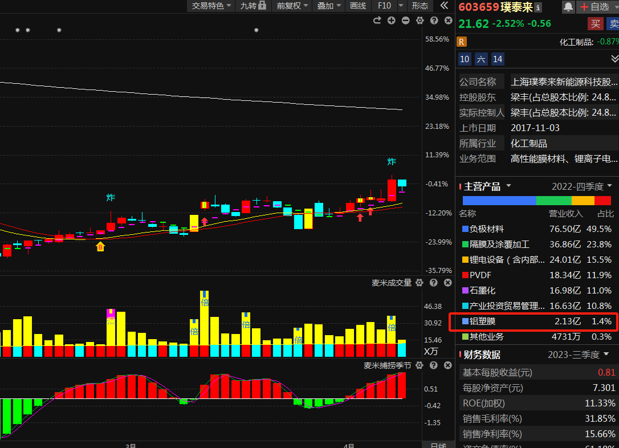619x448 pixels.
Task: Click the orange B buy signal marker
Action: point(100,247)
